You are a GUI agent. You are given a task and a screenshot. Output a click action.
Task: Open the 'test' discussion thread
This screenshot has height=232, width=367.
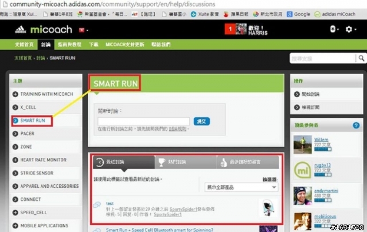[x=110, y=203]
